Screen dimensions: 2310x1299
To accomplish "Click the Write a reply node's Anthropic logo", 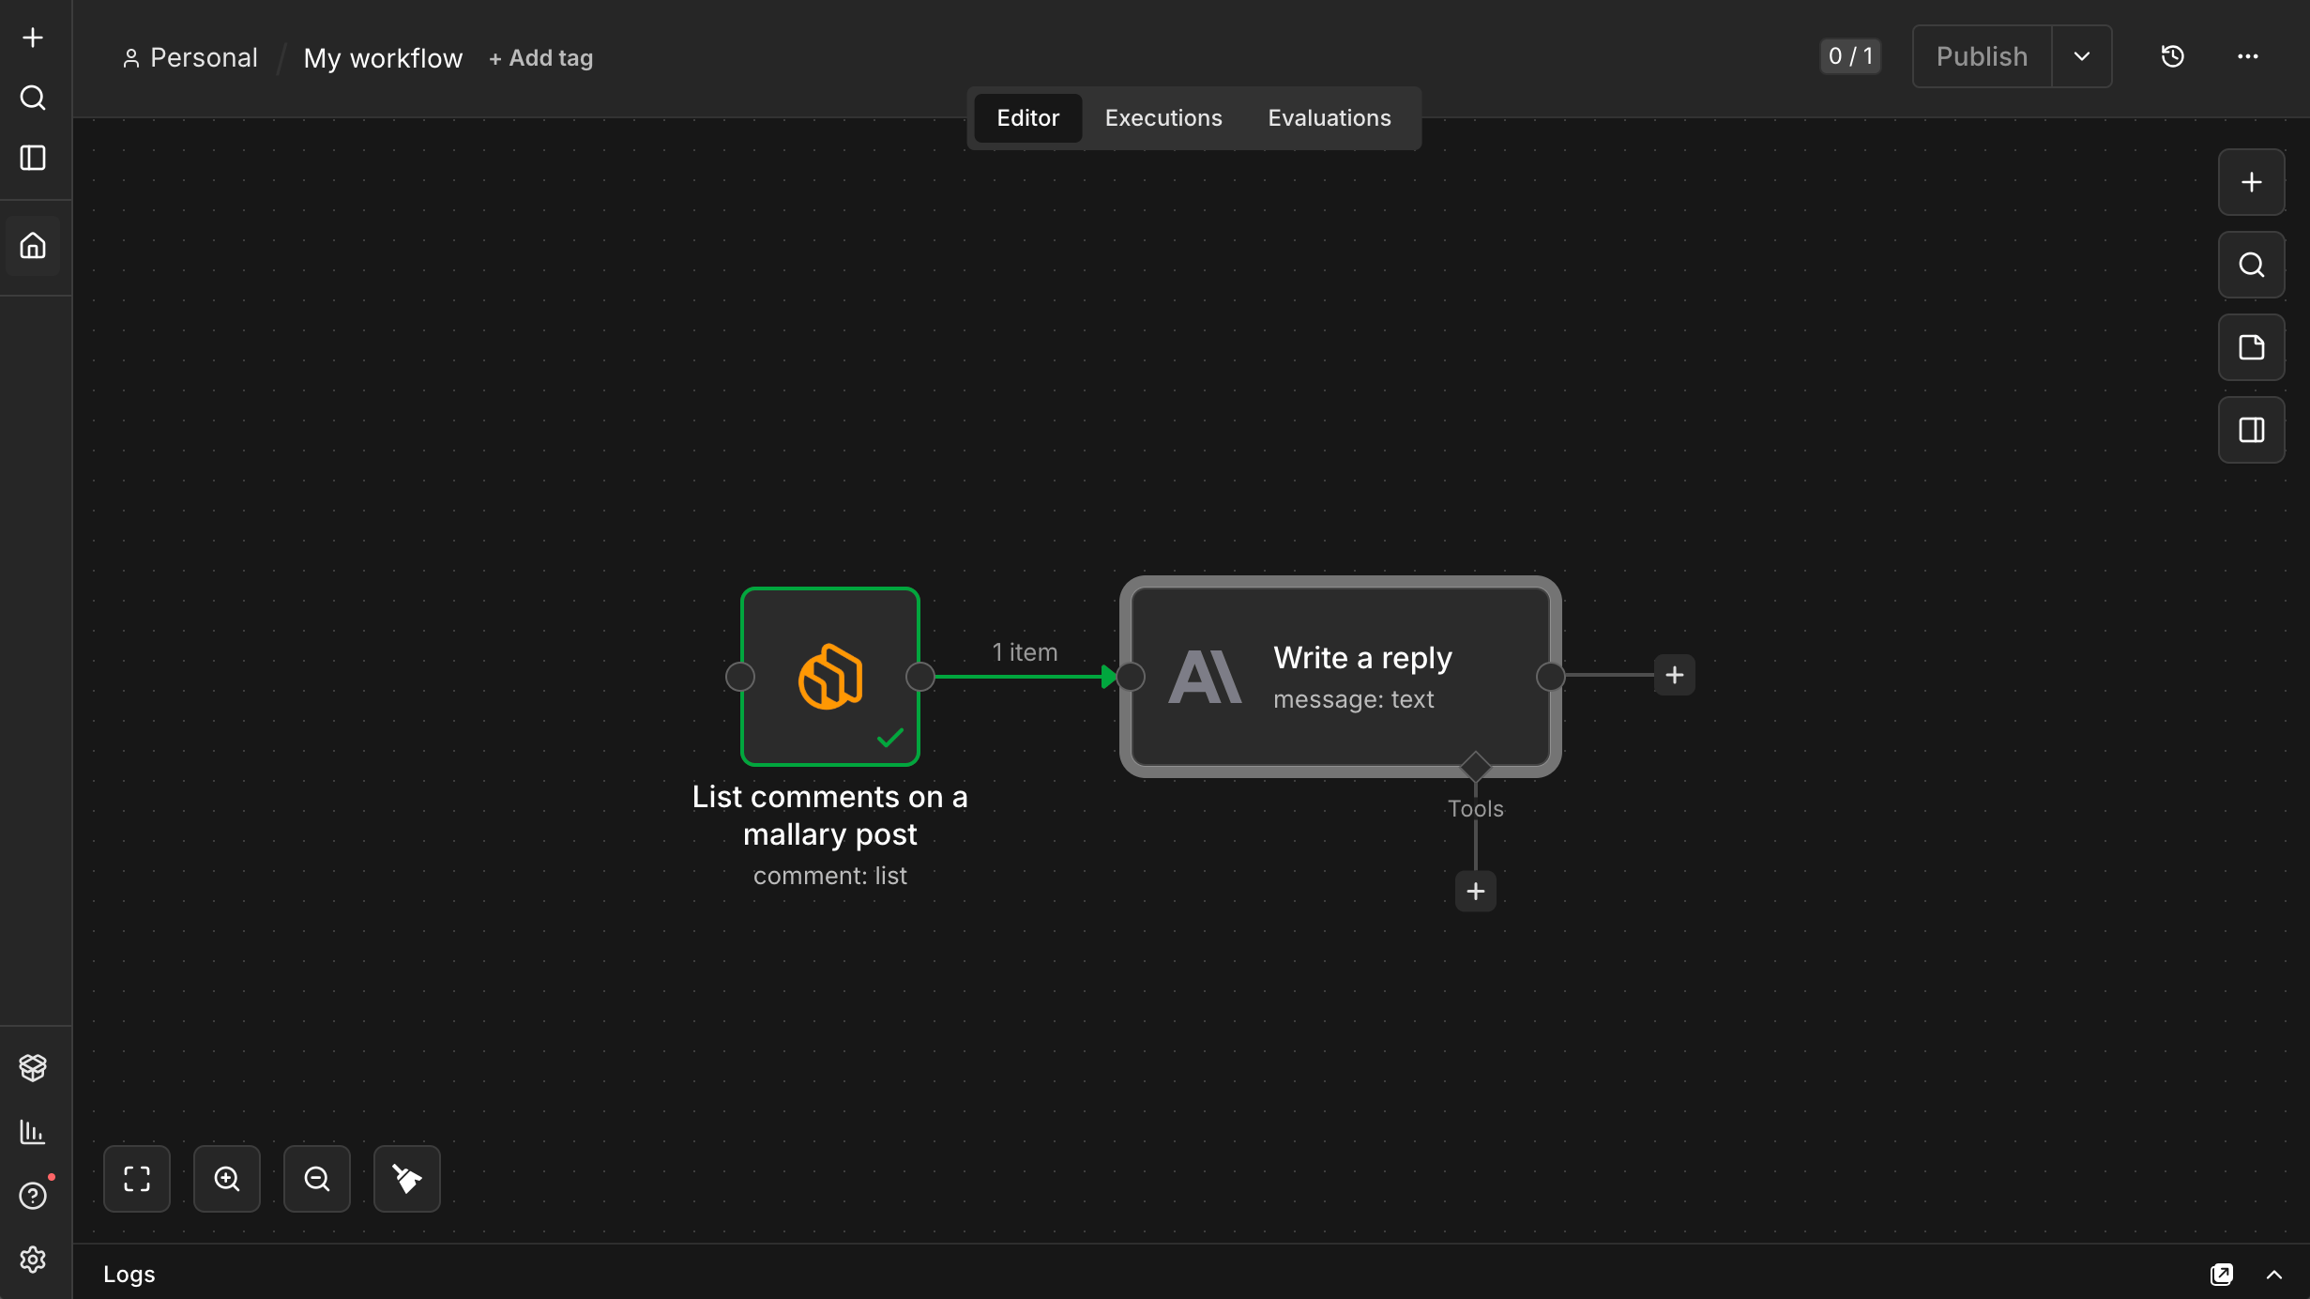I will click(1205, 677).
